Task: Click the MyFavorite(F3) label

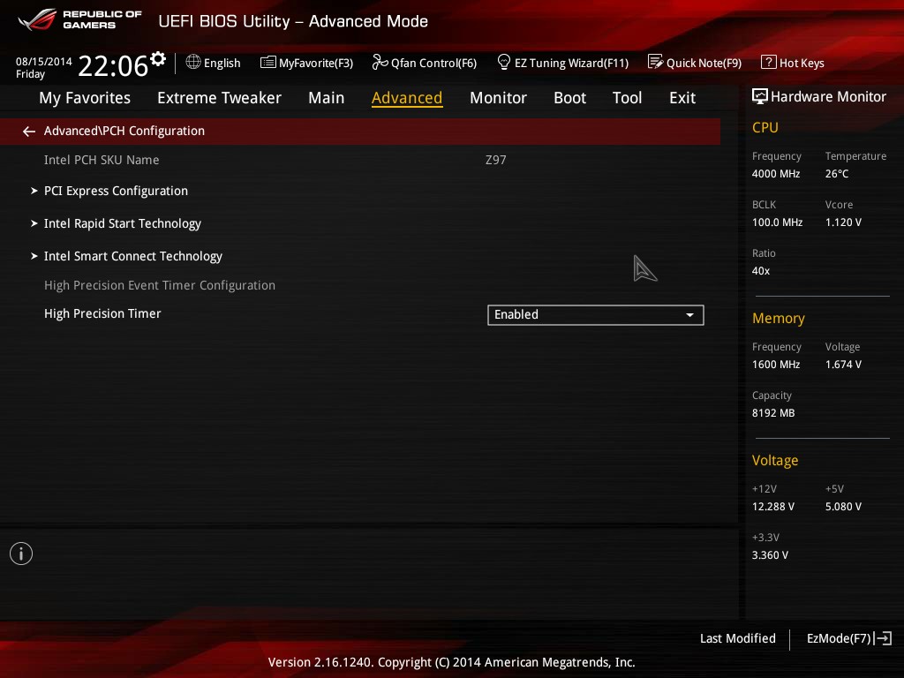Action: coord(316,63)
